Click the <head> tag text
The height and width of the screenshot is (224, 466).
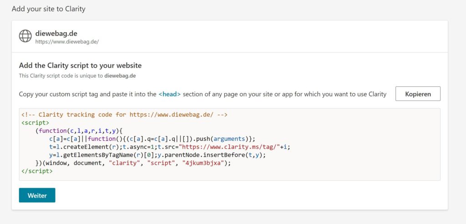(169, 95)
